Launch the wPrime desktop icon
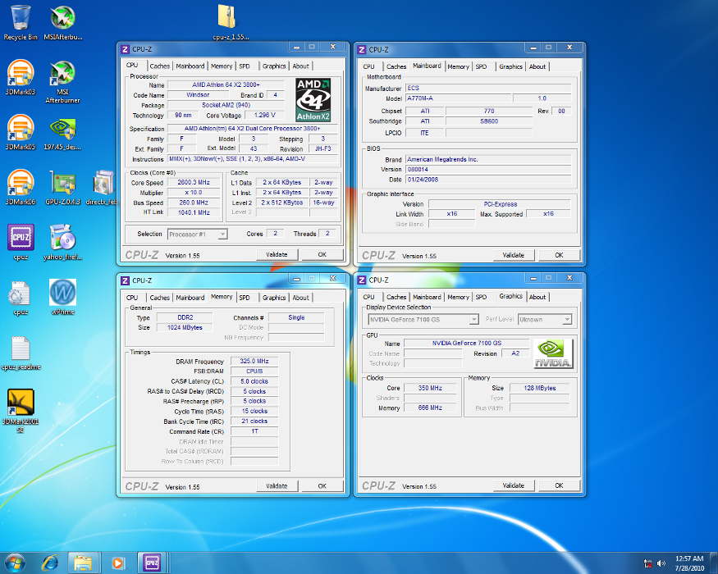The height and width of the screenshot is (574, 718). 62,298
